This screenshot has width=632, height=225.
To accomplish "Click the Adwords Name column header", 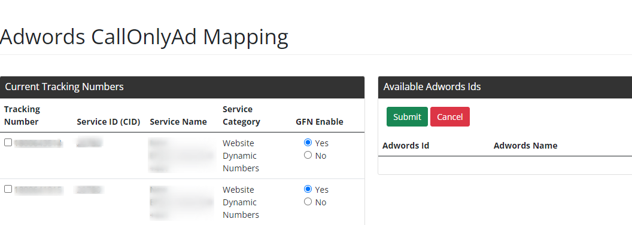I will pyautogui.click(x=525, y=146).
